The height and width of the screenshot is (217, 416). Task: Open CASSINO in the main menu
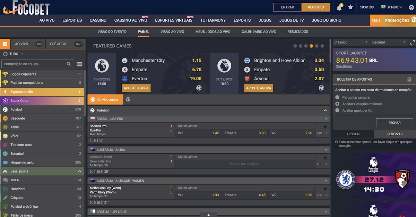tap(98, 20)
